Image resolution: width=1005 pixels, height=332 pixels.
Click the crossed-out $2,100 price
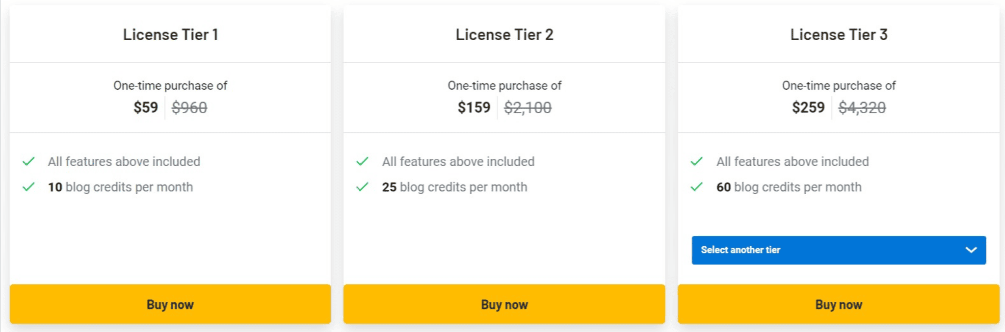point(528,107)
